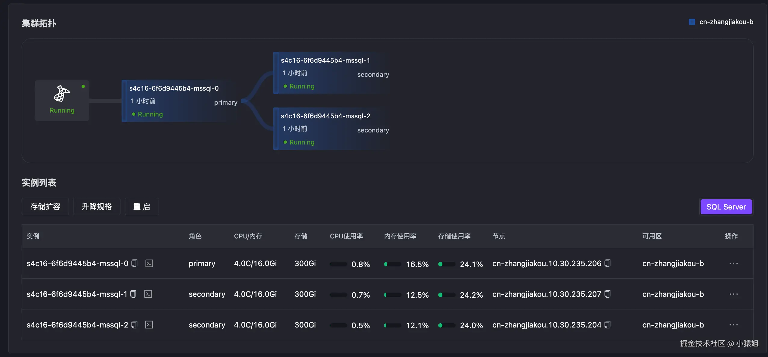The image size is (768, 357).
Task: Copy the mssql-1 instance name
Action: click(133, 294)
